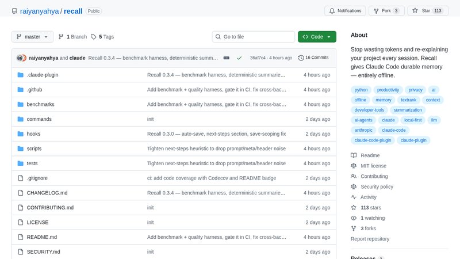The height and width of the screenshot is (259, 460).
Task: Click the Fork button
Action: click(386, 11)
